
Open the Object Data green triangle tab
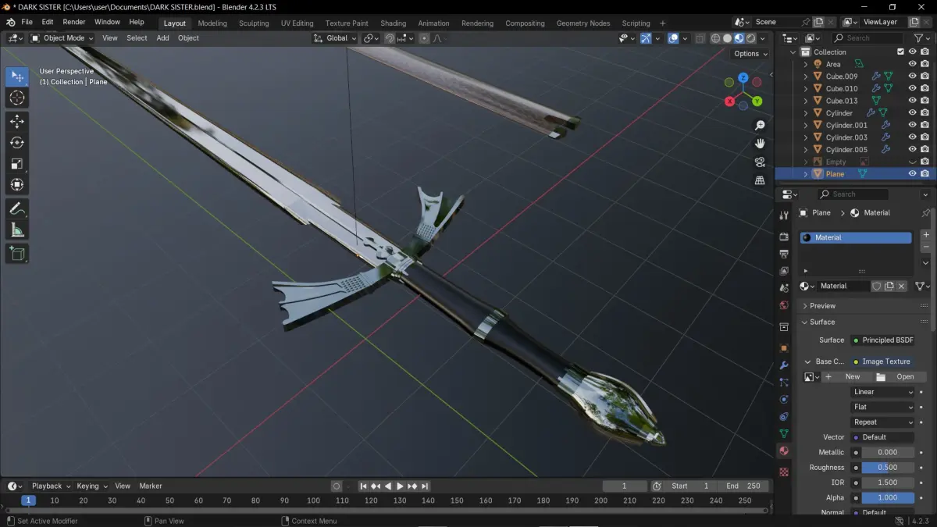(x=784, y=433)
